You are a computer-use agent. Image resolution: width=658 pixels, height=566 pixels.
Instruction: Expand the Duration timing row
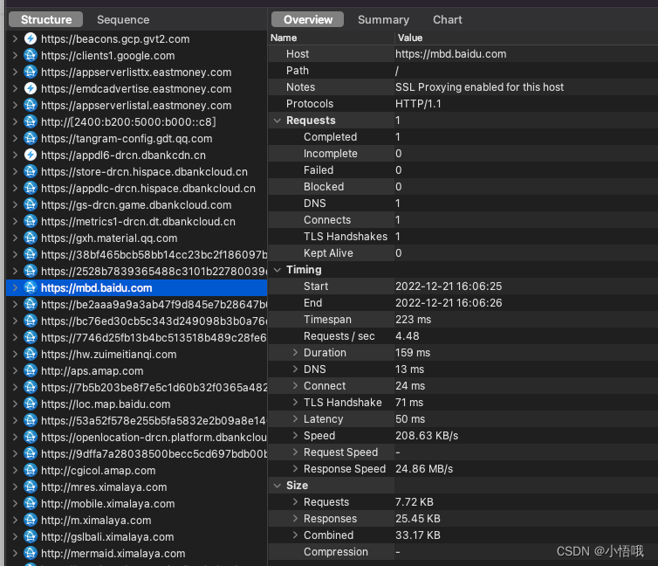pyautogui.click(x=296, y=352)
